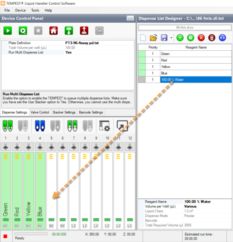Toggle the nozzle button for channel 8

(x=85, y=147)
